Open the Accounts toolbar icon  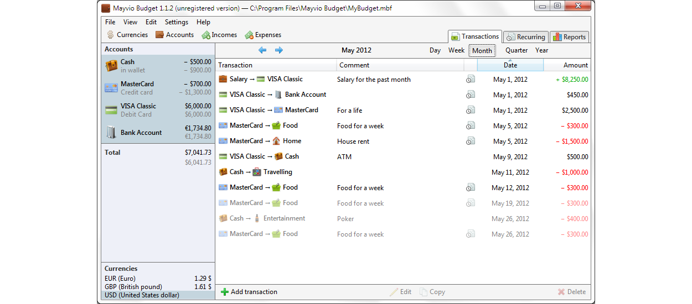[x=160, y=35]
